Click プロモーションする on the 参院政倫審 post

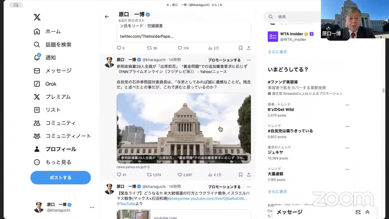224,60
